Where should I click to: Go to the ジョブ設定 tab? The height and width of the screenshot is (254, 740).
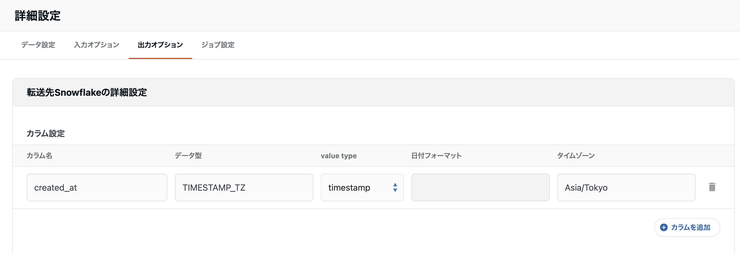(218, 45)
